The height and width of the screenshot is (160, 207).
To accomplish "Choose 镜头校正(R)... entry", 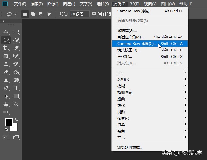I will point(150,50).
